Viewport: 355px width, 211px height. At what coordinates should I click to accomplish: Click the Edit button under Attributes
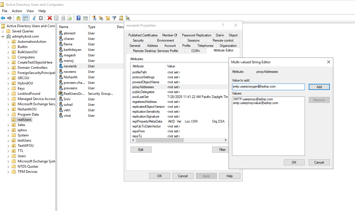click(x=141, y=150)
